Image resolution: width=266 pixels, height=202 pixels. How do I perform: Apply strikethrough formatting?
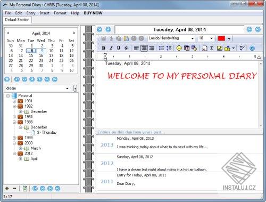pos(126,48)
